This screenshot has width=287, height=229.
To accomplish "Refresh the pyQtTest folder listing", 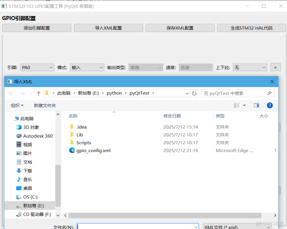I will [194, 93].
